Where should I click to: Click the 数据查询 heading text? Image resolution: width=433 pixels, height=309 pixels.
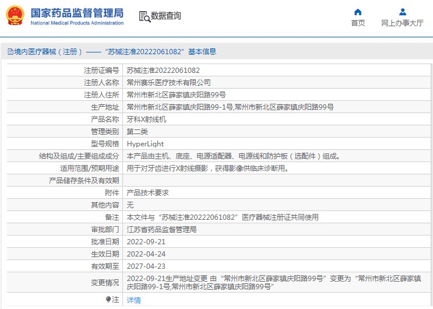pos(166,16)
